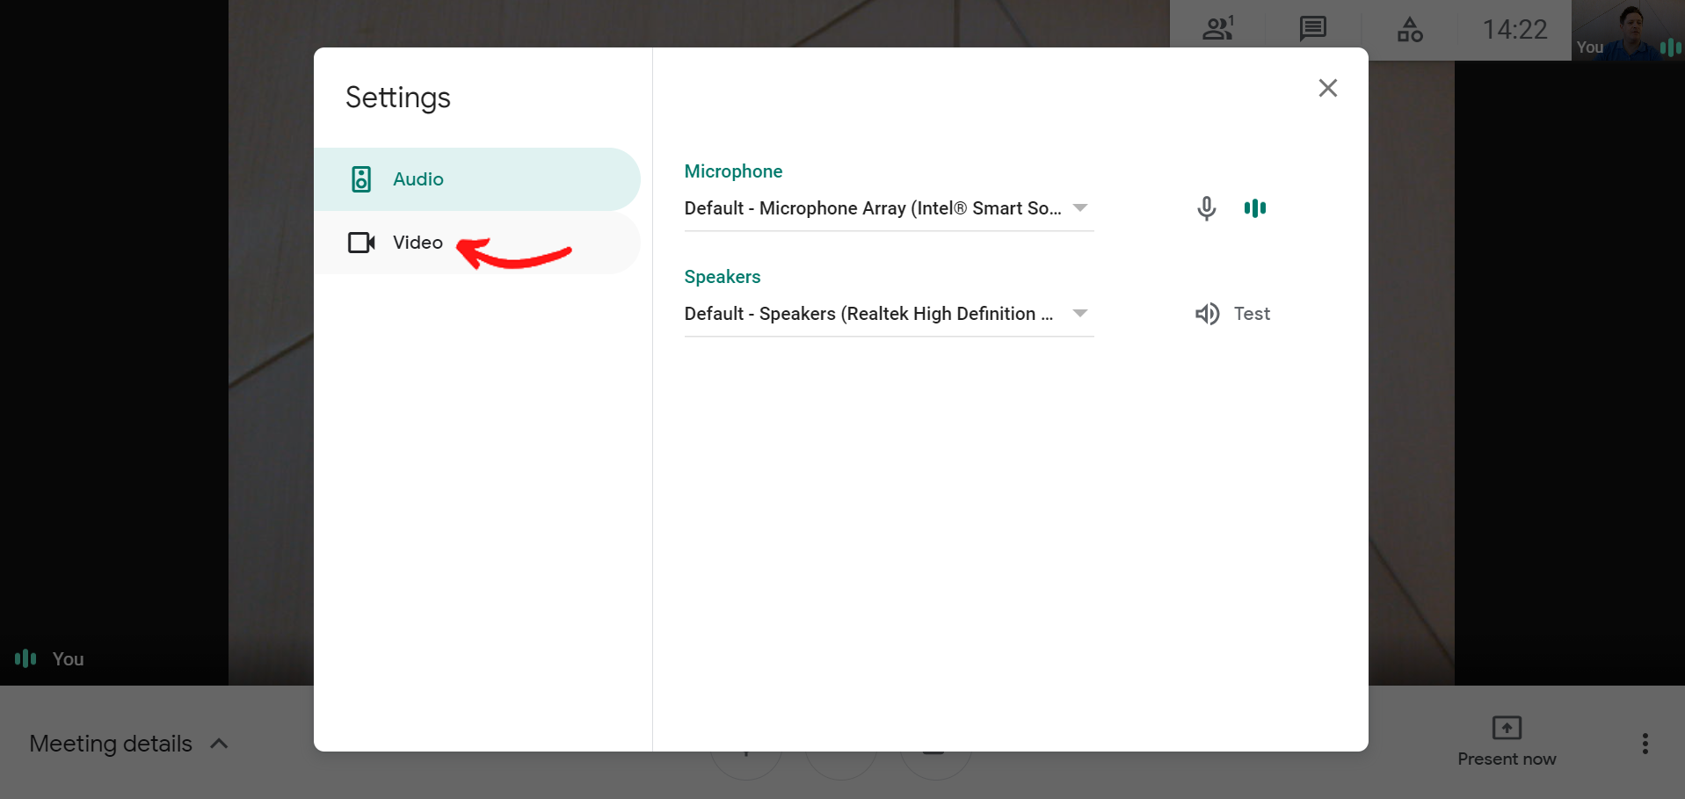Click the speaker volume icon beside Test

(1207, 314)
